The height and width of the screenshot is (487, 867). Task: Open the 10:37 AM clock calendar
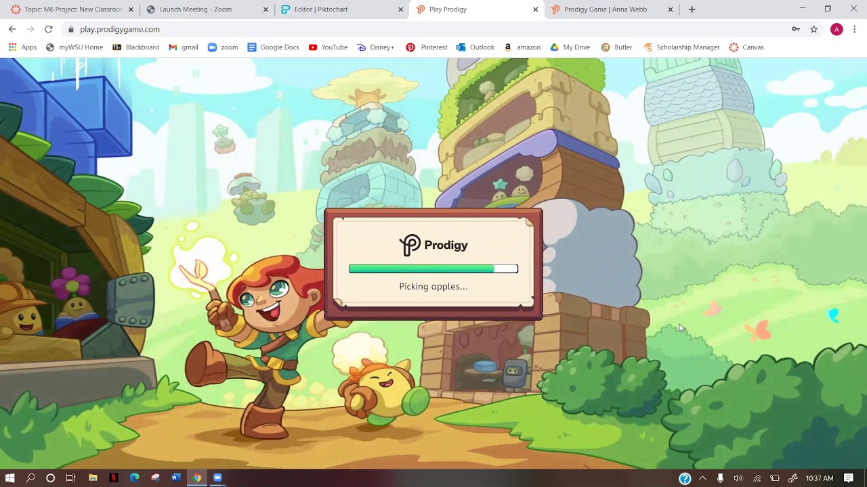point(820,478)
